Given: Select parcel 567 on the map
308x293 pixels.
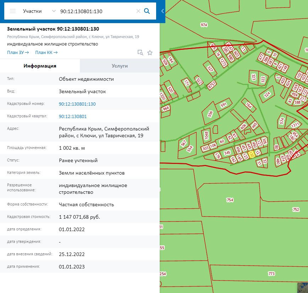Looking at the screenshot, I should point(183,143).
